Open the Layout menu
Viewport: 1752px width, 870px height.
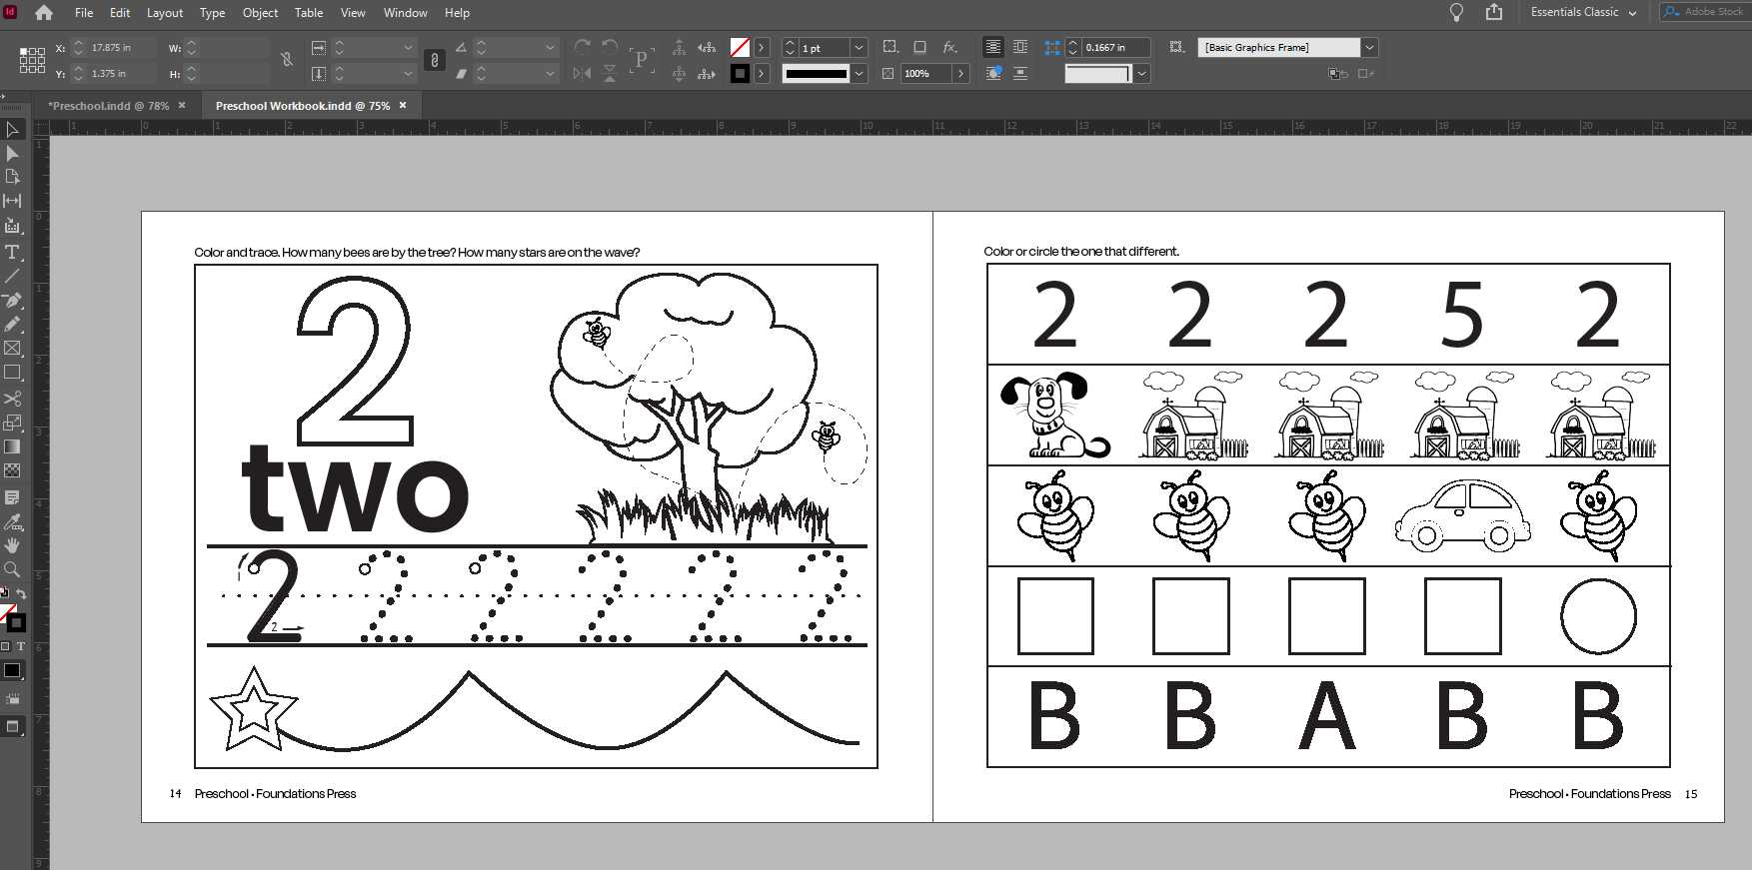(x=164, y=13)
